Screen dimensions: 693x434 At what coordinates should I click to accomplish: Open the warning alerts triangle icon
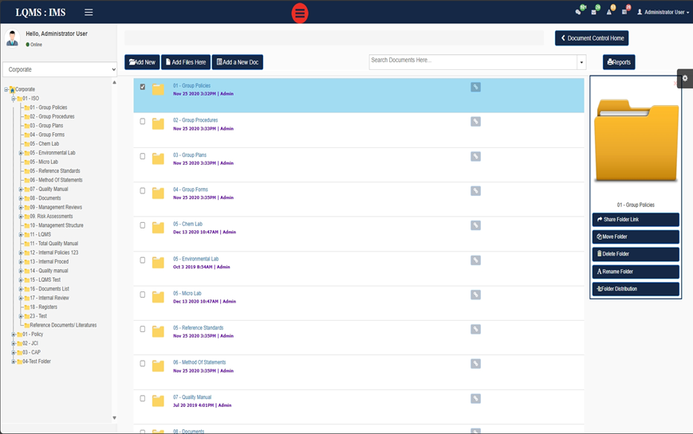click(609, 12)
